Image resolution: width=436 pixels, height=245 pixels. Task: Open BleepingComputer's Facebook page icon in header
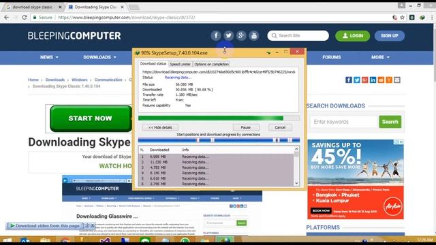coord(216,35)
